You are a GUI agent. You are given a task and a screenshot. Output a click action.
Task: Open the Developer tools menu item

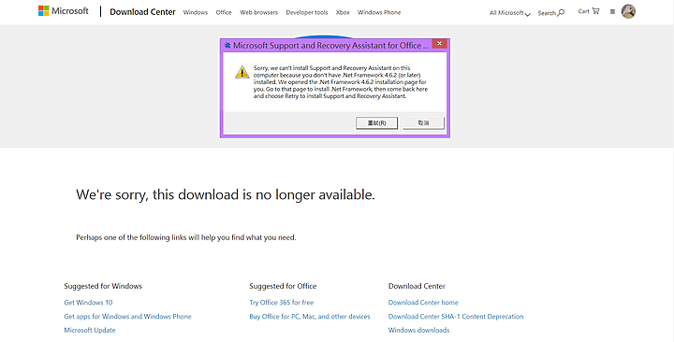[x=307, y=12]
